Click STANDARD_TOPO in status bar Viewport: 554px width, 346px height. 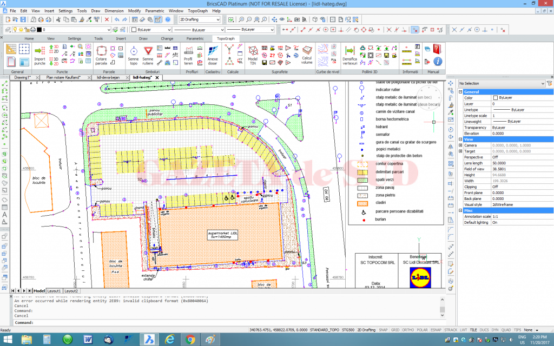coord(325,330)
